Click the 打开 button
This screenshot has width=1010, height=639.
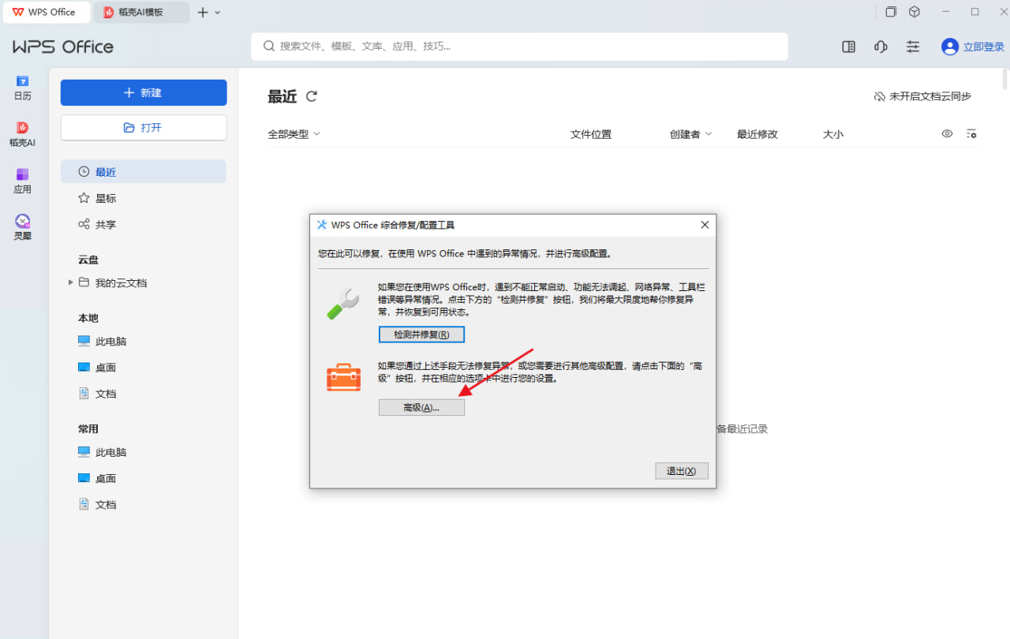pyautogui.click(x=144, y=127)
